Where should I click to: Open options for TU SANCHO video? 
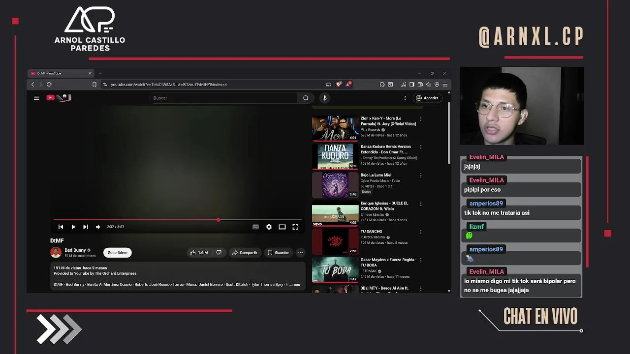coord(420,232)
